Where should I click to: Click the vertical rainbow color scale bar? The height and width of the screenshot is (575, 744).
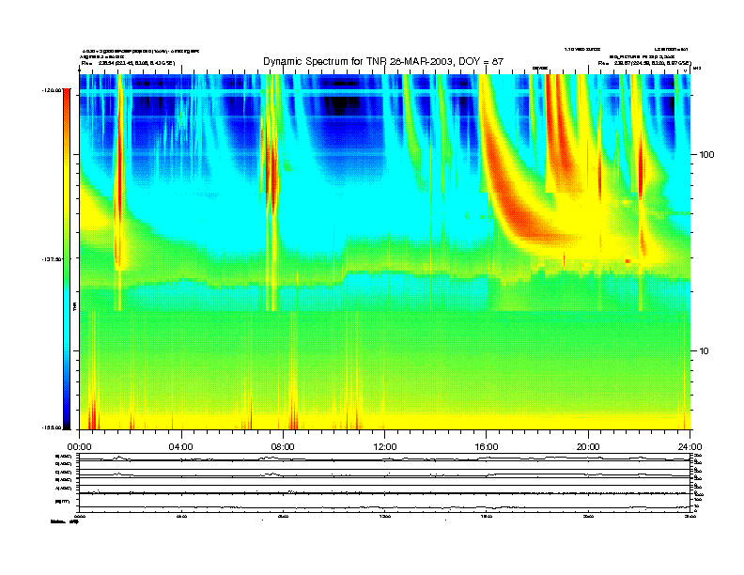pos(67,259)
